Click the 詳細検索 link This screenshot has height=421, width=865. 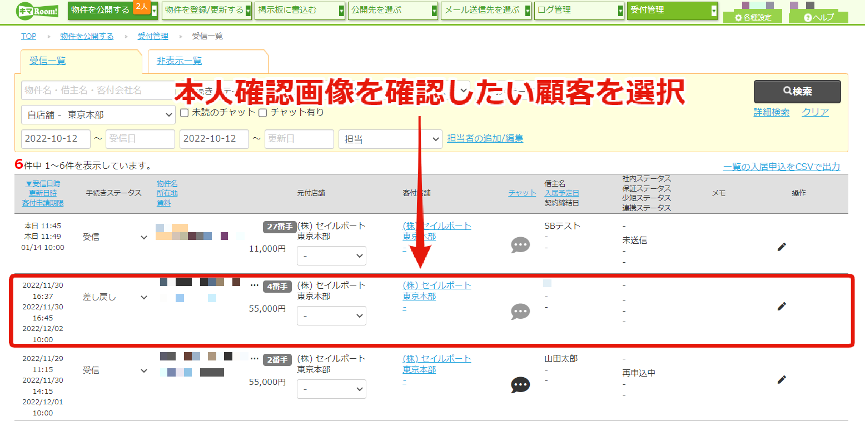(x=772, y=112)
